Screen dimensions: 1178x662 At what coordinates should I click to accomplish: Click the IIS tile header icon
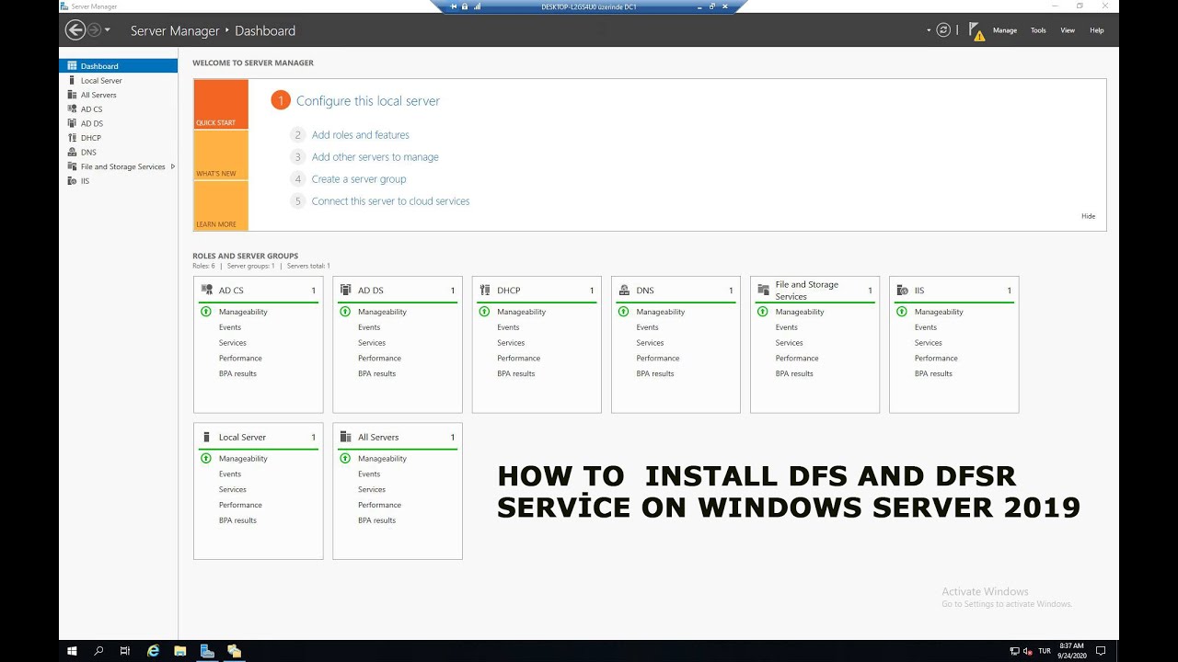[902, 290]
